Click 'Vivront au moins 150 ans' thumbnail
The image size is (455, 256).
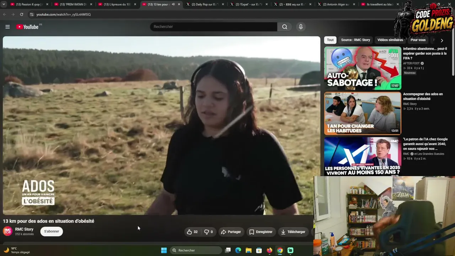(363, 156)
